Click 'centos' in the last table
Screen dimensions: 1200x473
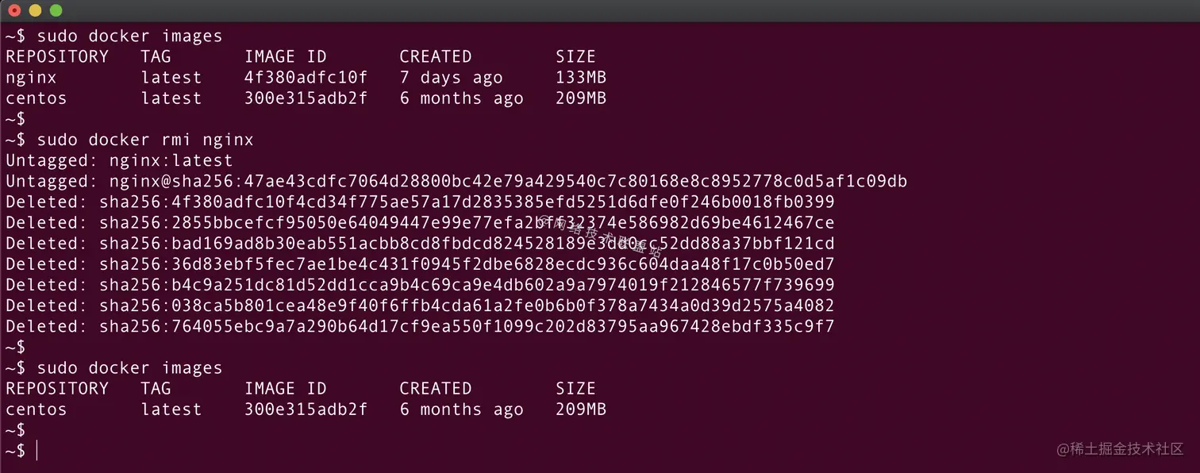[x=37, y=410]
